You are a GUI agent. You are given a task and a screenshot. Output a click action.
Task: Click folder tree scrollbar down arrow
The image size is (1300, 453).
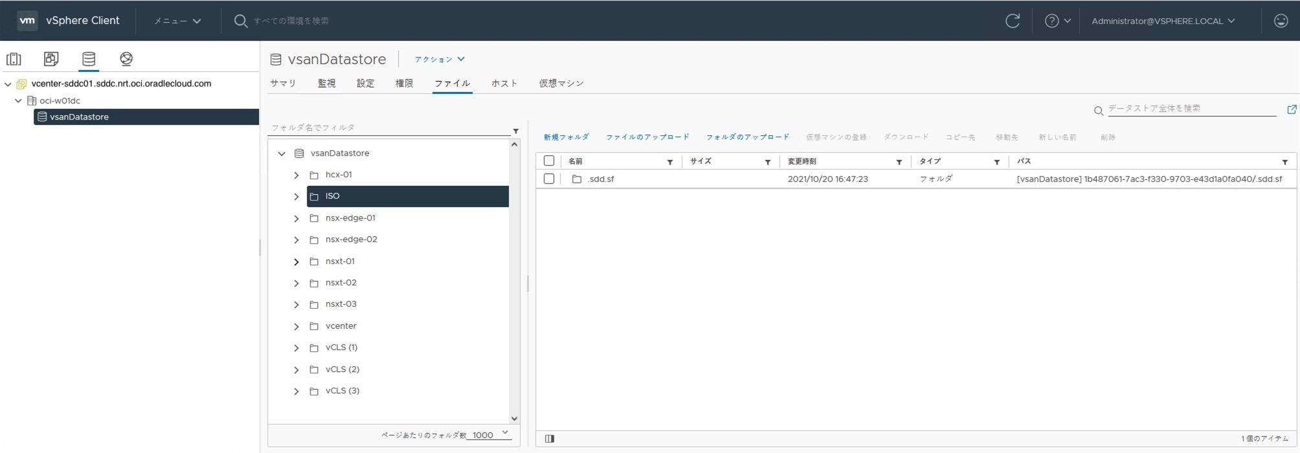[515, 419]
